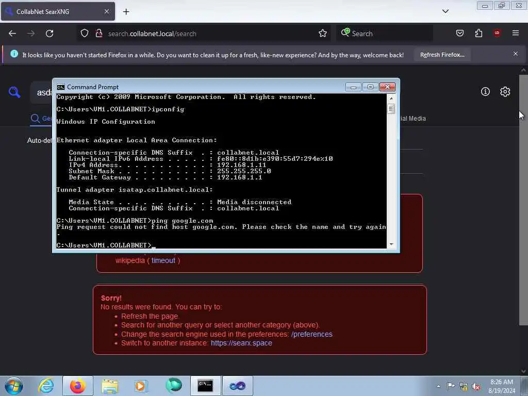Reload the page with the refresh icon
528x396 pixels.
[x=49, y=34]
